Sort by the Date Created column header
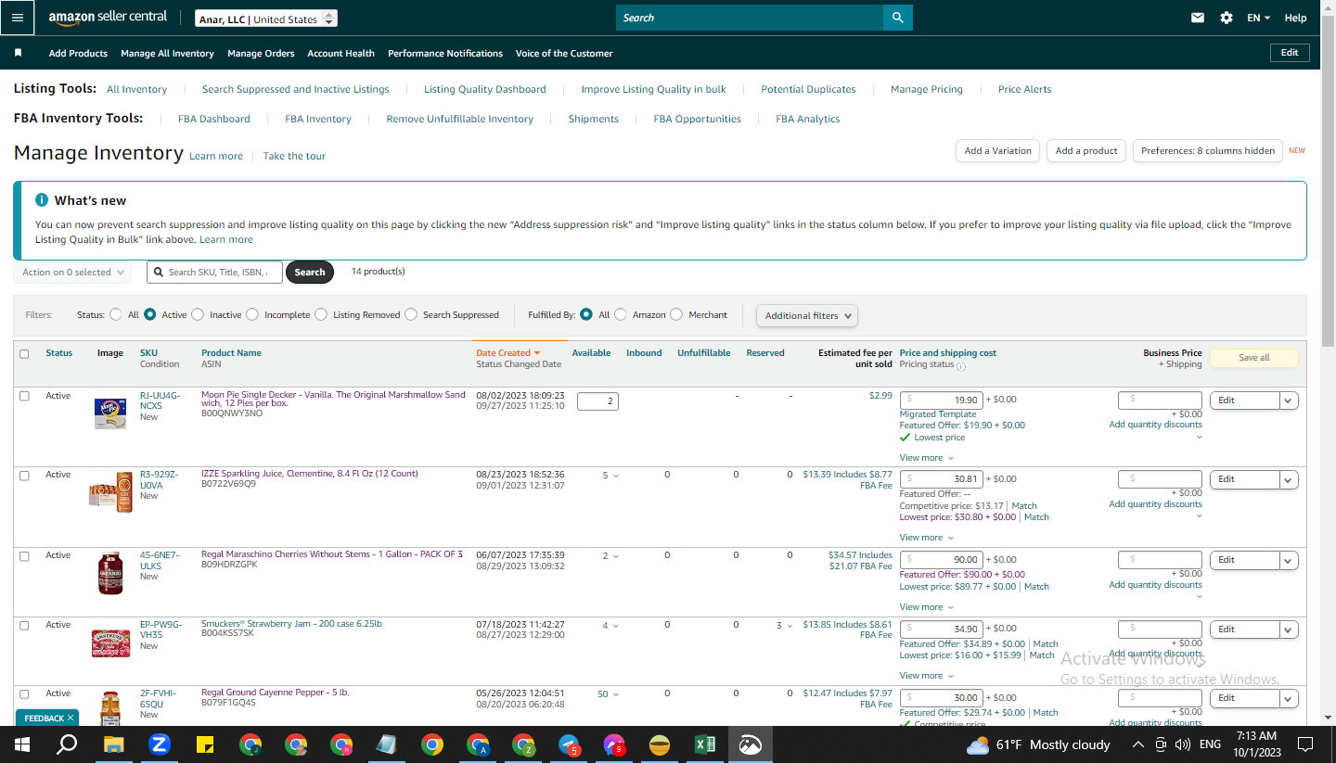This screenshot has height=763, width=1336. point(508,353)
